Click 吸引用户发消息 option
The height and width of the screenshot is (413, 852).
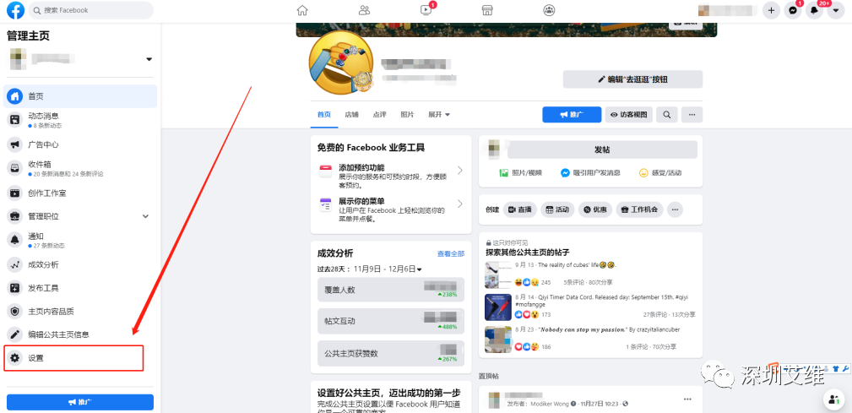pyautogui.click(x=590, y=173)
